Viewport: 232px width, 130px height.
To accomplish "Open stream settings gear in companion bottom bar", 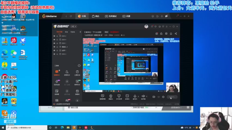I will [x=163, y=97].
